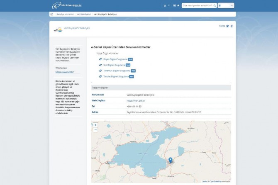Click the Van Büyükşehir Belediyesi logo
Image resolution: width=278 pixels, height=185 pixels.
(x=58, y=29)
